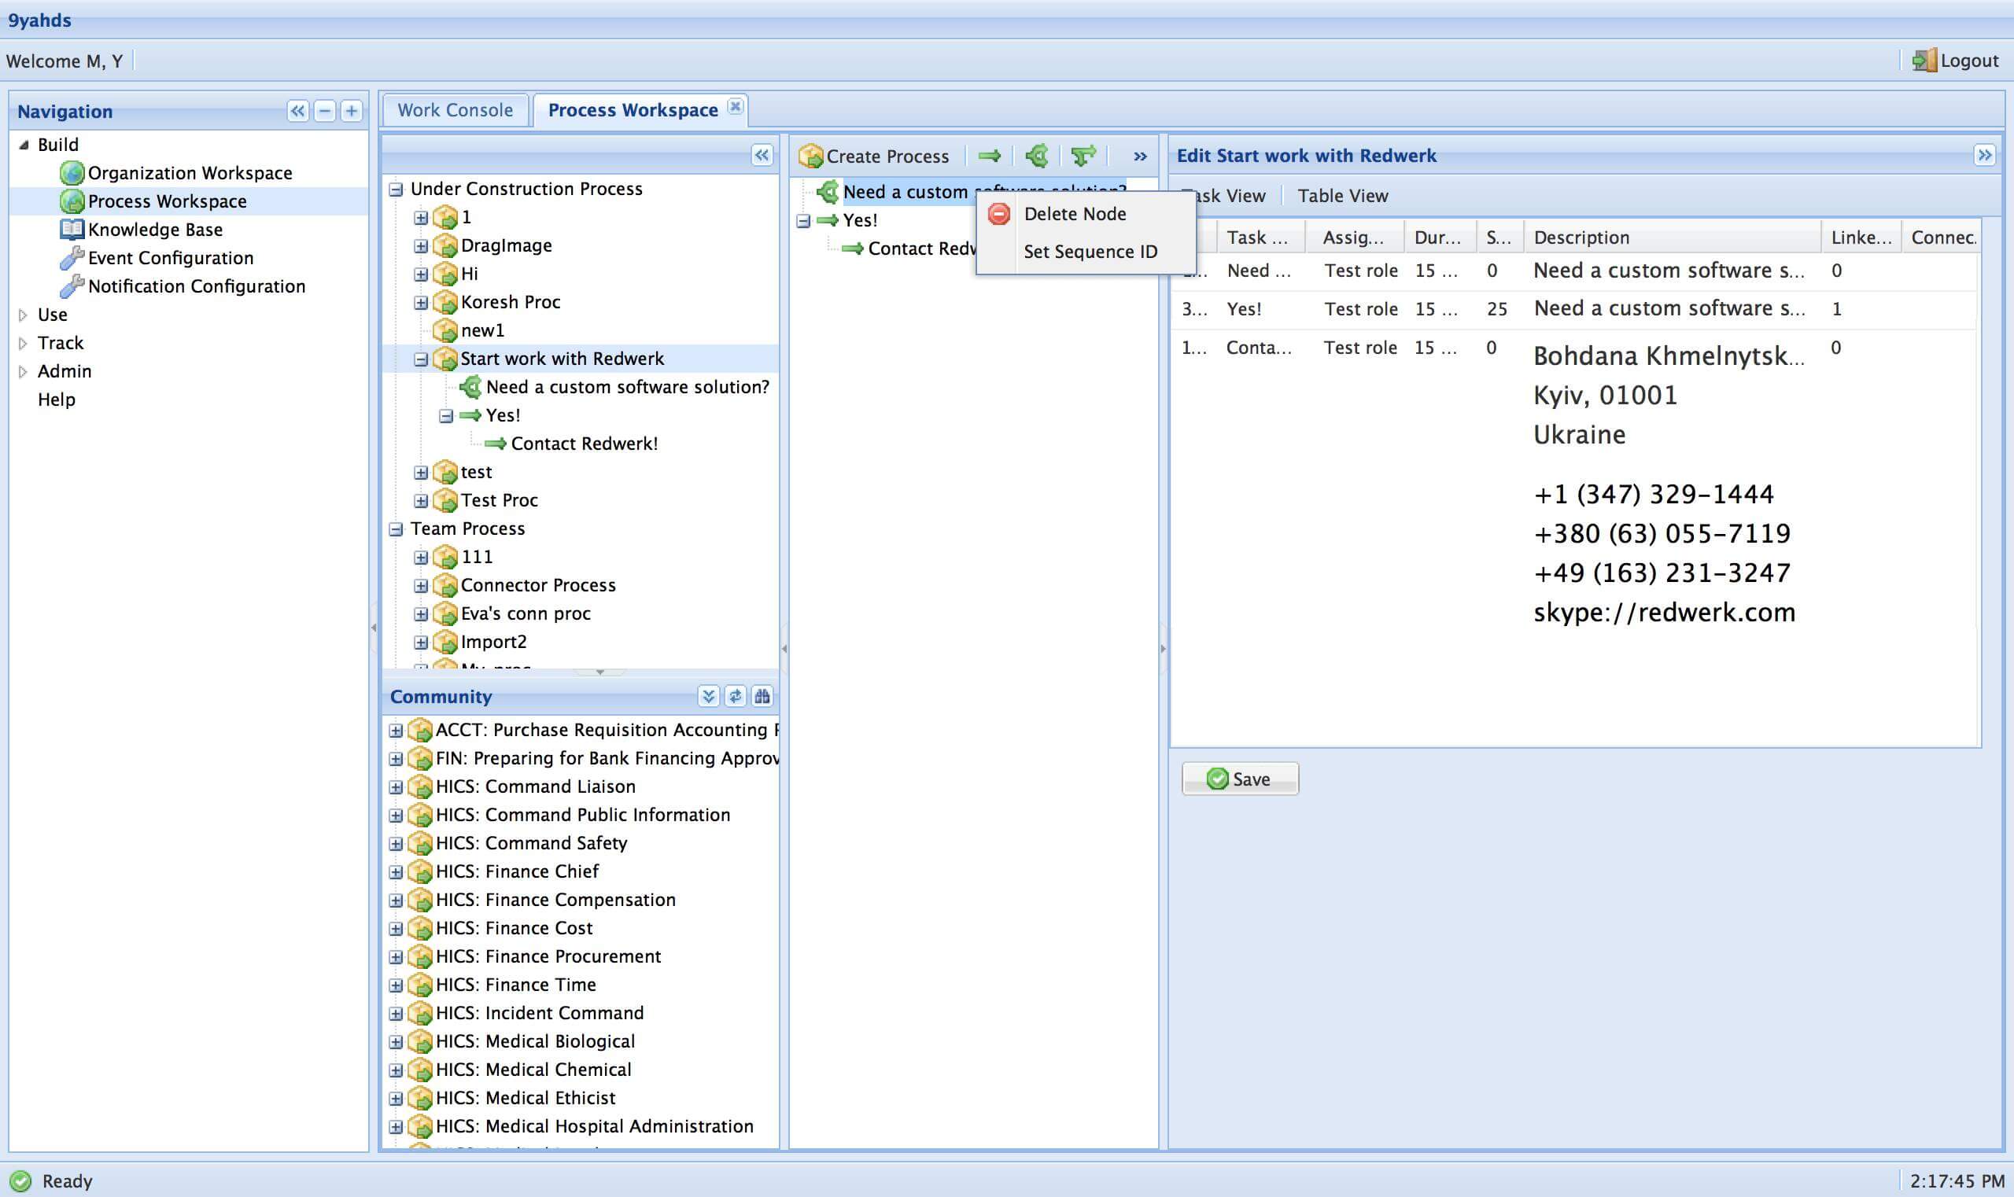This screenshot has height=1197, width=2014.
Task: Expand the Track navigation group
Action: click(x=24, y=343)
